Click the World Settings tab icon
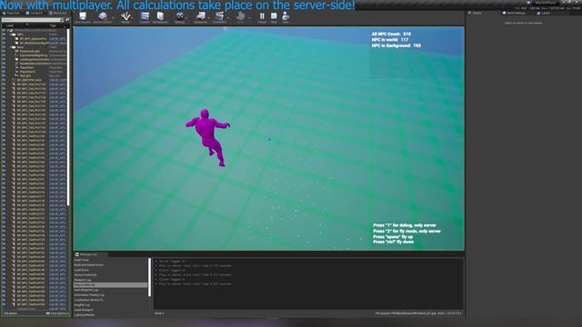The height and width of the screenshot is (327, 582). click(x=504, y=13)
